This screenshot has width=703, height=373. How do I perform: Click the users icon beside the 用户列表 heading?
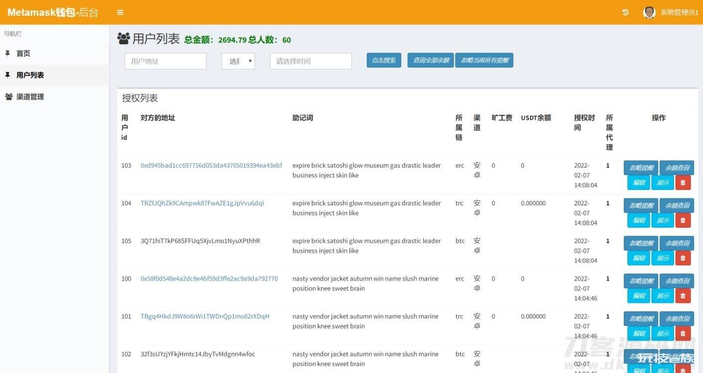(x=124, y=39)
